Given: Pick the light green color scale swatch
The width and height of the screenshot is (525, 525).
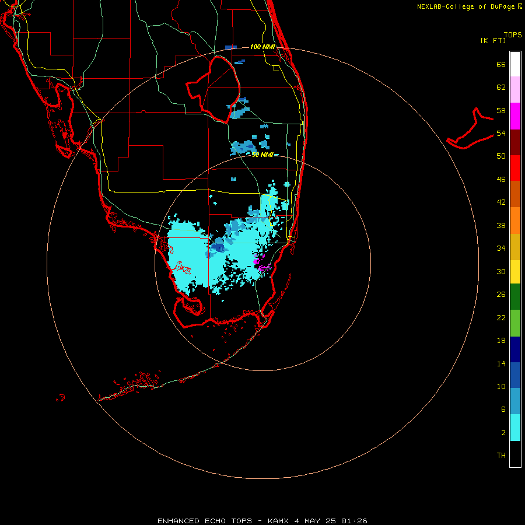Looking at the screenshot, I should coord(515,323).
